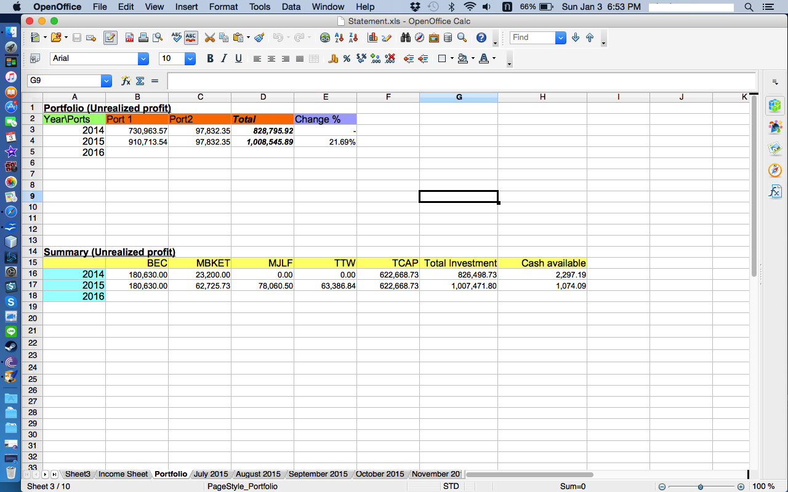The height and width of the screenshot is (492, 788).
Task: Expand the Paste options arrow
Action: tap(248, 38)
